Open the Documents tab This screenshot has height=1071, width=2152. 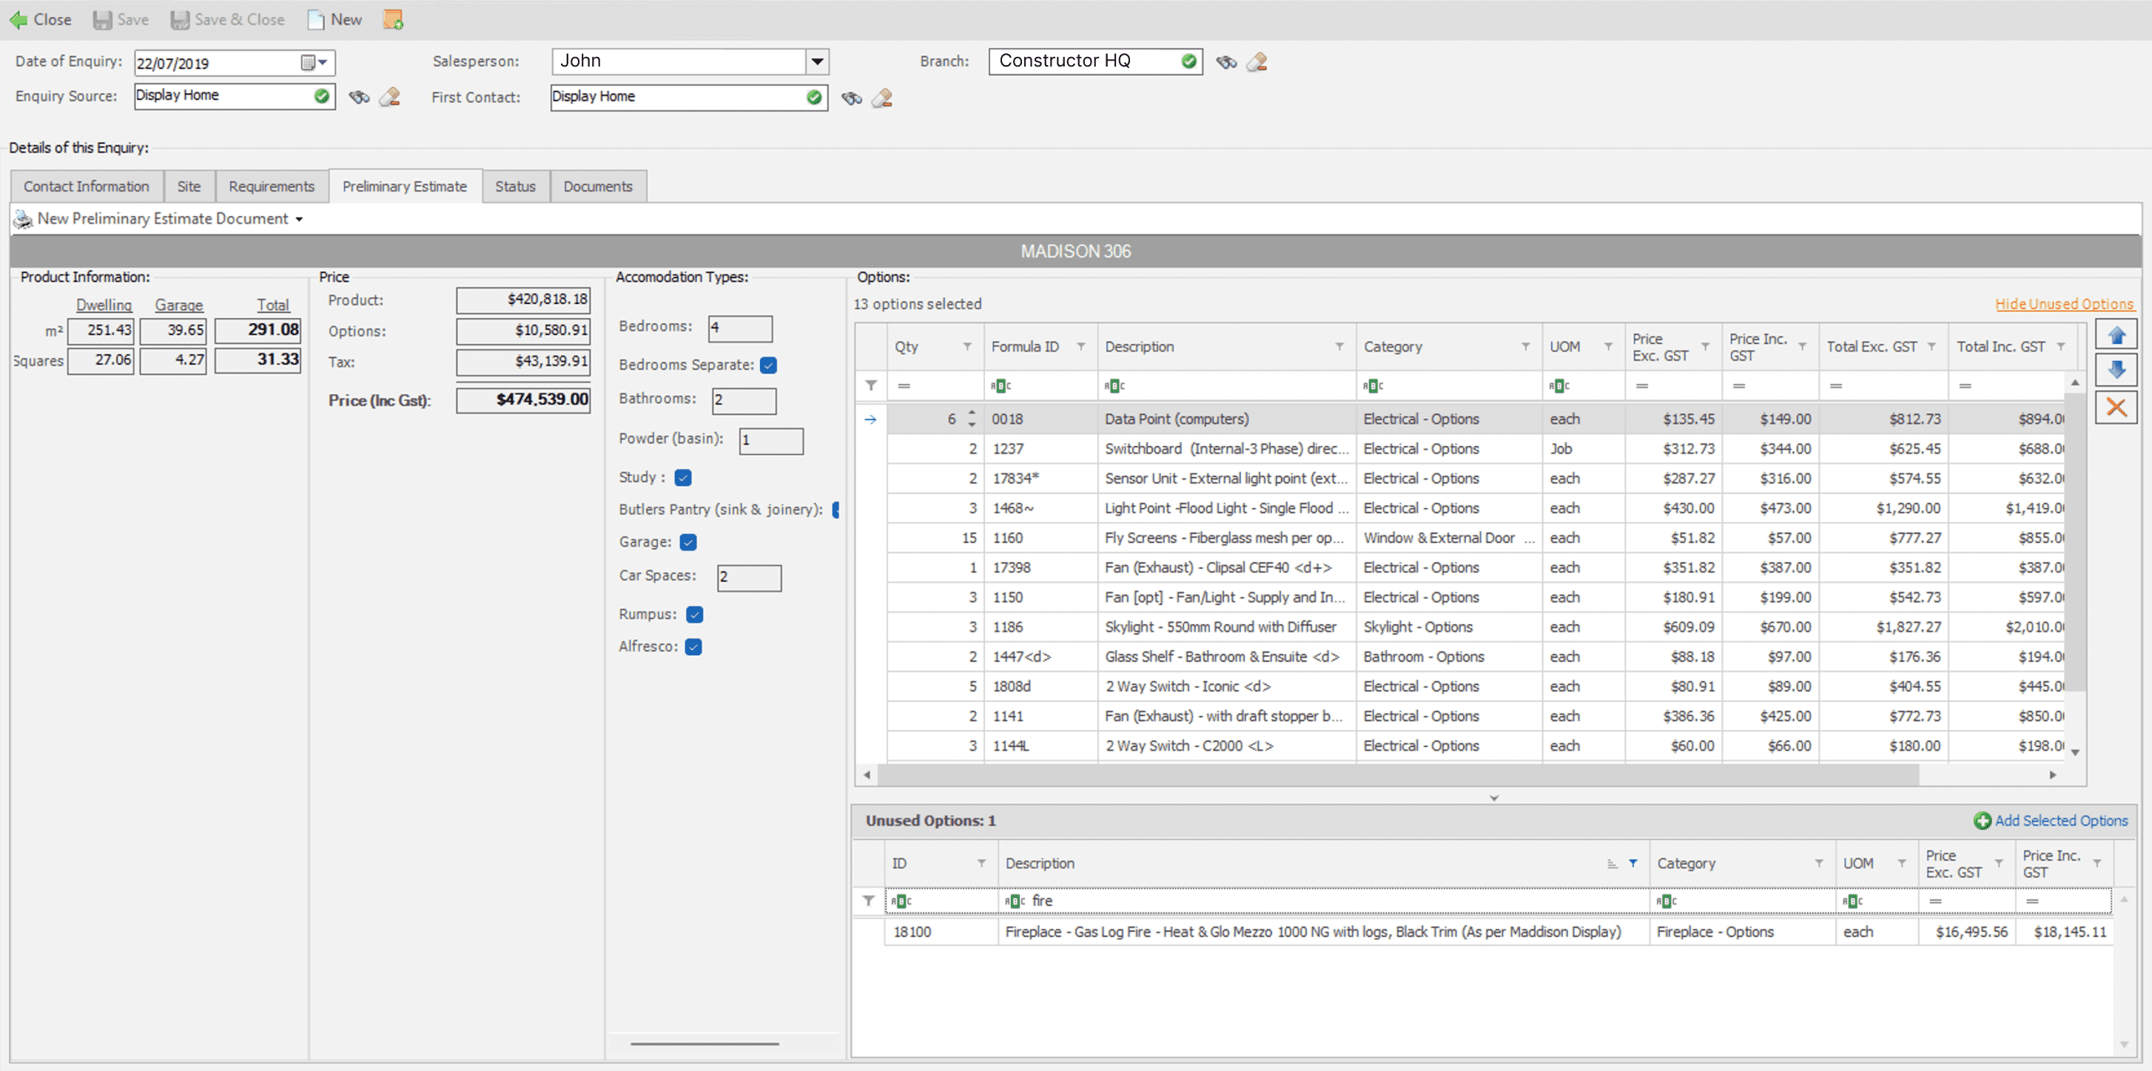pos(598,186)
